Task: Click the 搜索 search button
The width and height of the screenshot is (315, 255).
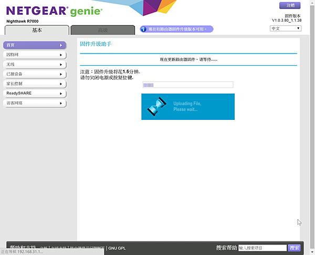Action: 295,248
